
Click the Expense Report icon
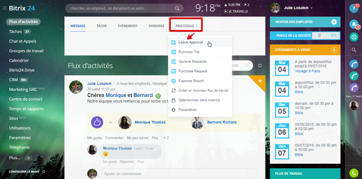[x=173, y=81]
